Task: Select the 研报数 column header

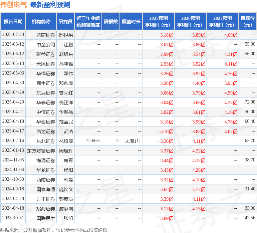Action: (x=111, y=22)
